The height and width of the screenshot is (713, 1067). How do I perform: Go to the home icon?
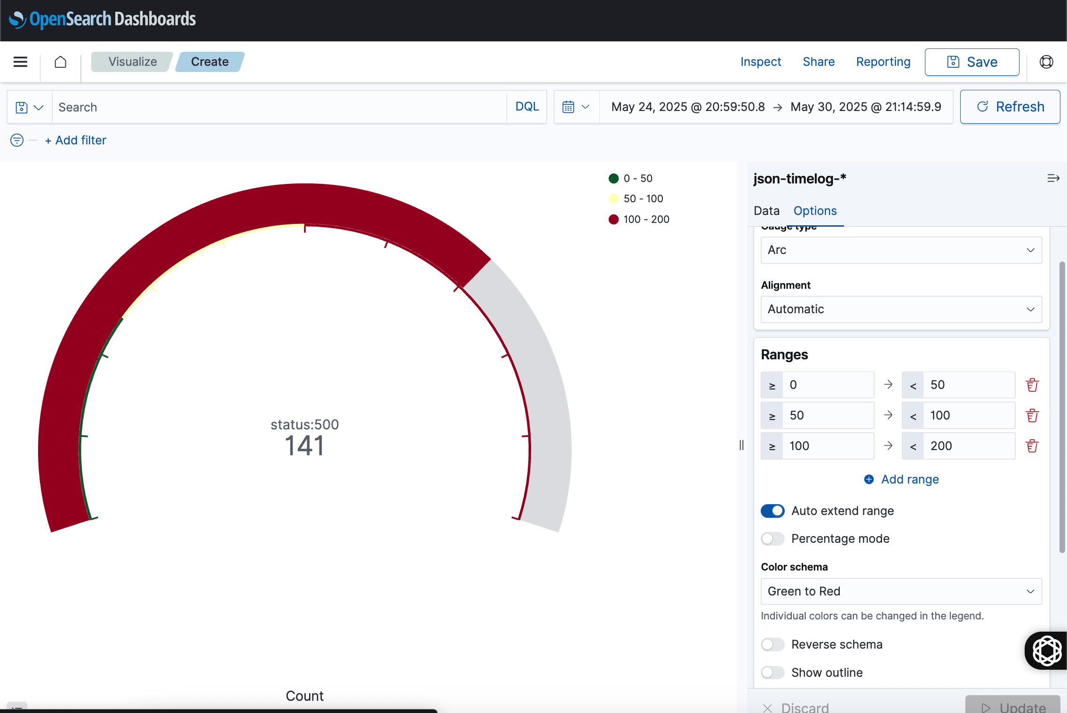click(x=60, y=62)
